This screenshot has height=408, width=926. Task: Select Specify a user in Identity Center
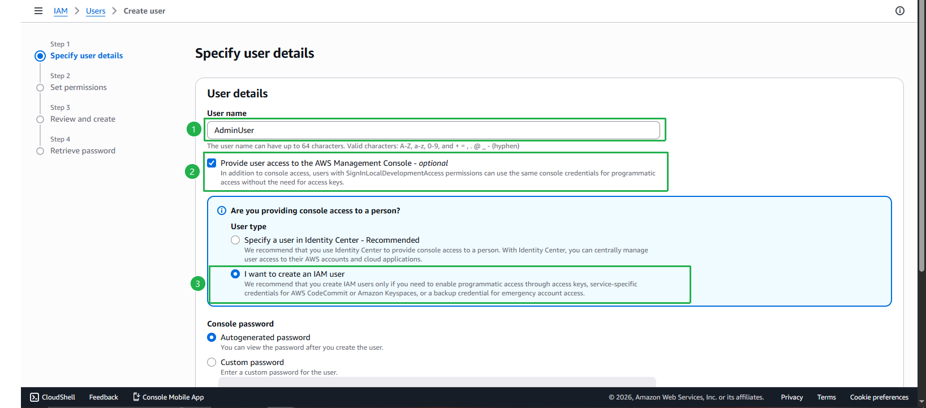(x=235, y=240)
